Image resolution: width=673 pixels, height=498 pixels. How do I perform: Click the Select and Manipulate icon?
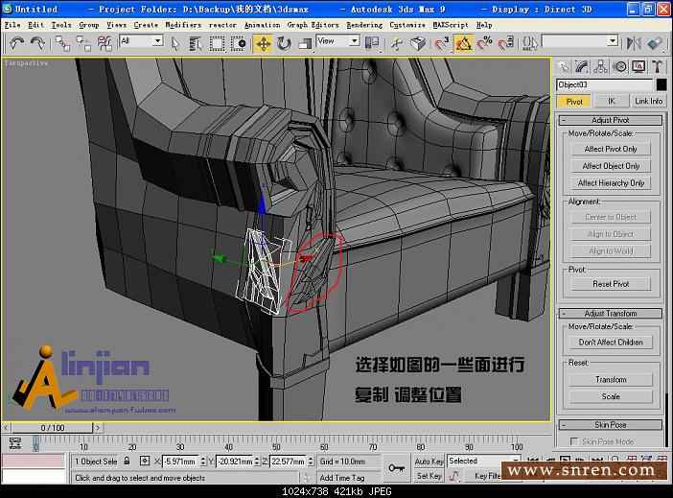(x=397, y=43)
